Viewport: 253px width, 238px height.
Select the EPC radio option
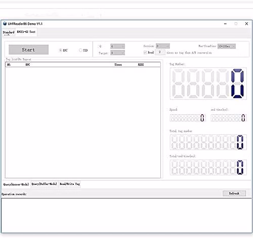(60, 50)
